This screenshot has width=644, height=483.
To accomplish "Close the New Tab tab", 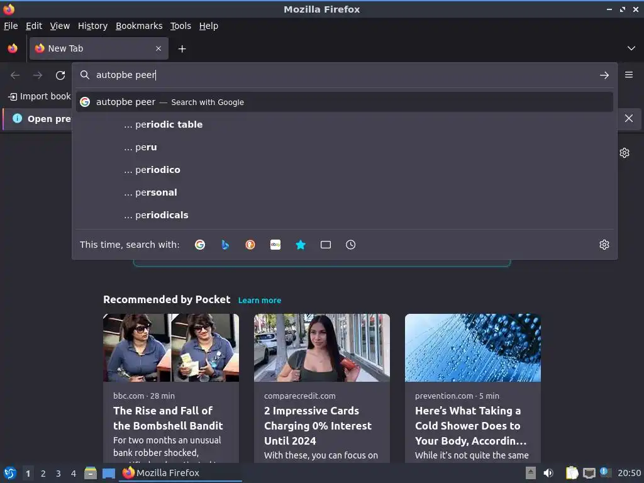I will (158, 48).
